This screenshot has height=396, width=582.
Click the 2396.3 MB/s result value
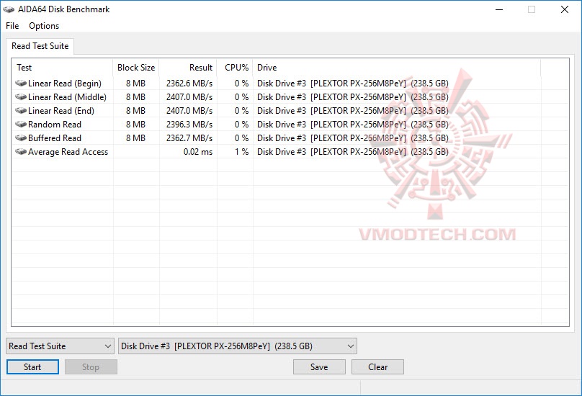coord(189,125)
